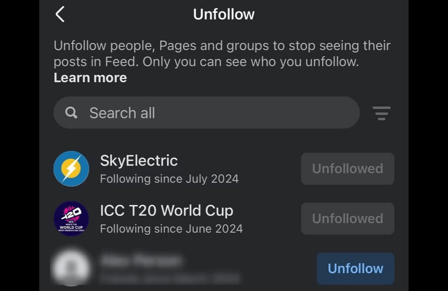Select the SkyElectric page name
This screenshot has width=448, height=291.
[x=139, y=161]
